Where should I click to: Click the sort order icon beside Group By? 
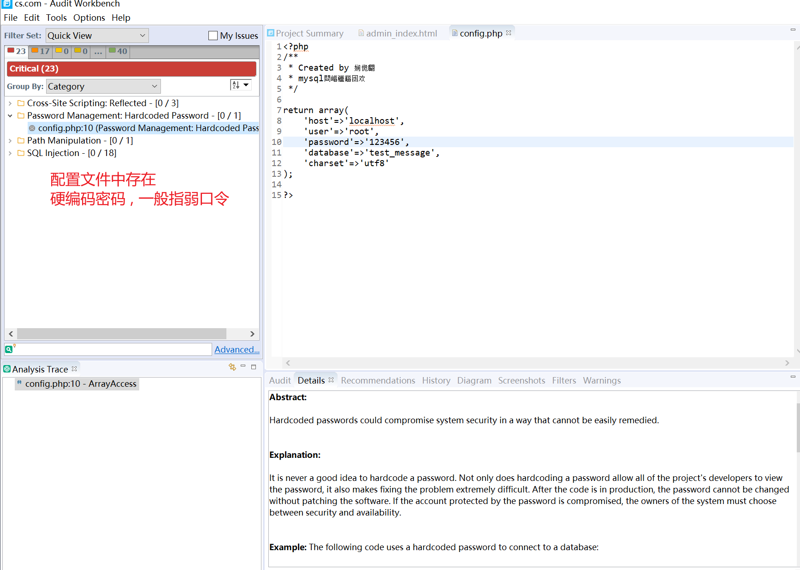pos(236,85)
